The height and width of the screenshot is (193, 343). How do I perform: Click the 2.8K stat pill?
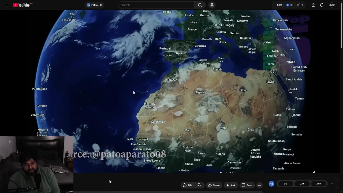[319, 184]
